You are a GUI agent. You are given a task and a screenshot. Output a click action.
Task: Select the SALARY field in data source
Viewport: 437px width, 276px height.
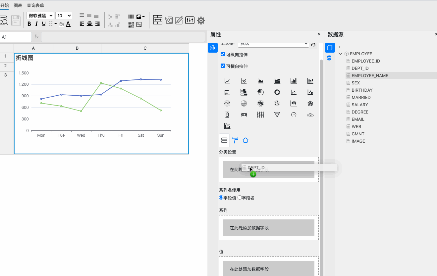click(360, 105)
